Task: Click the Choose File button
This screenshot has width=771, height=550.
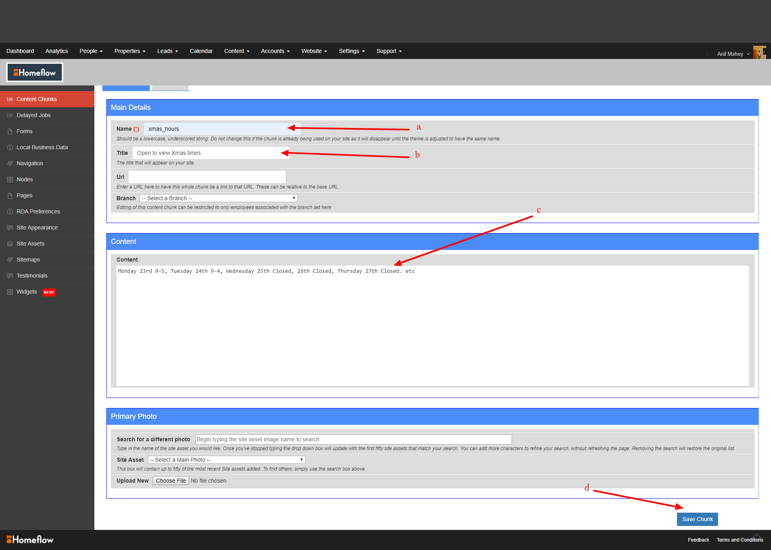Action: tap(171, 481)
